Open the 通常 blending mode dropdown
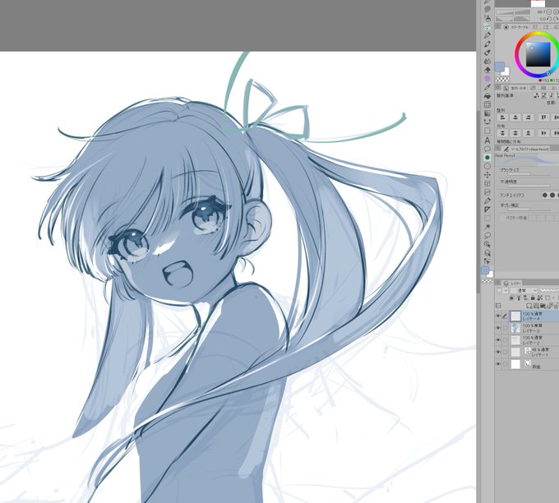Image resolution: width=559 pixels, height=503 pixels. tap(524, 290)
